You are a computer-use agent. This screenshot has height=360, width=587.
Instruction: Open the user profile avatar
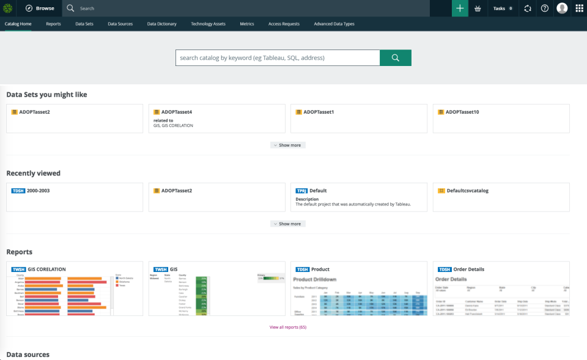click(x=562, y=9)
